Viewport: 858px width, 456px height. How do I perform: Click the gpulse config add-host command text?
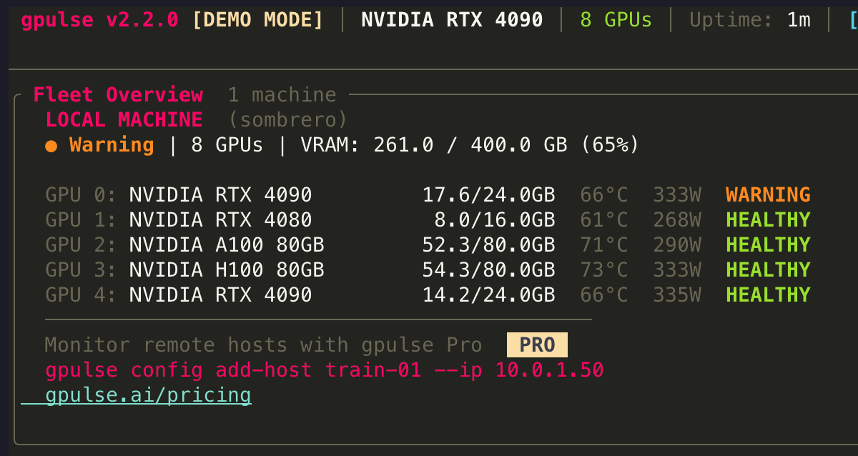tap(324, 370)
